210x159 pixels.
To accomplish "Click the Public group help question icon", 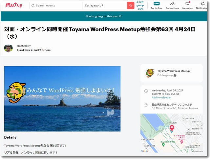I will [x=175, y=75].
